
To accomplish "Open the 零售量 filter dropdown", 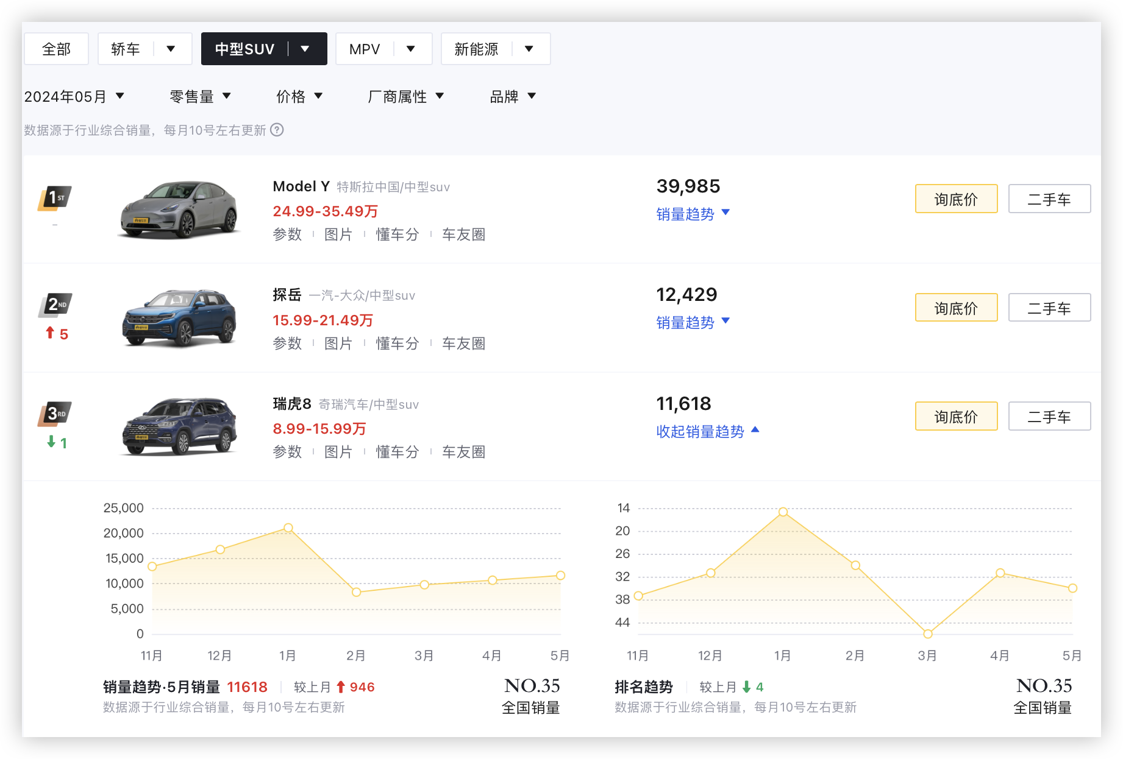I will pyautogui.click(x=200, y=96).
